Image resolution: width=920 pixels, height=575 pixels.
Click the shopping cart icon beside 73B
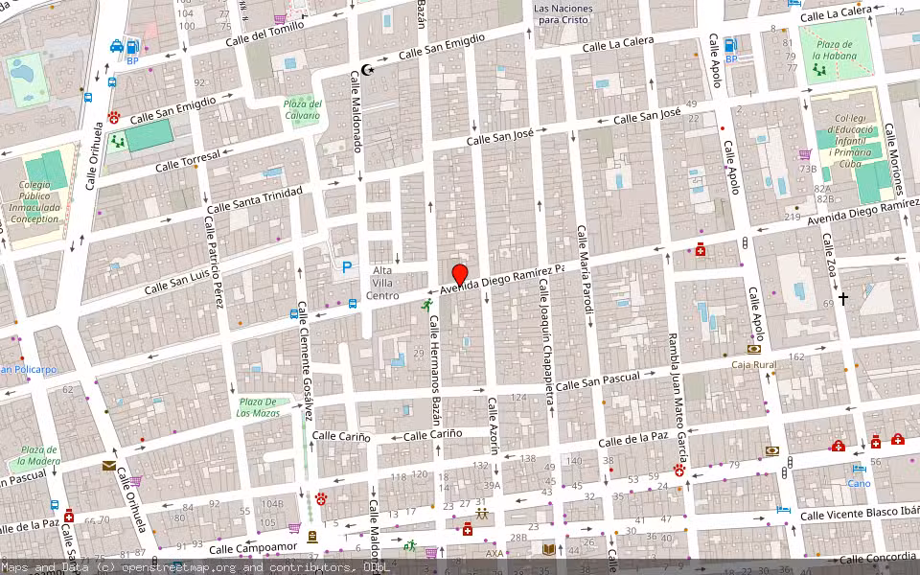pyautogui.click(x=805, y=155)
